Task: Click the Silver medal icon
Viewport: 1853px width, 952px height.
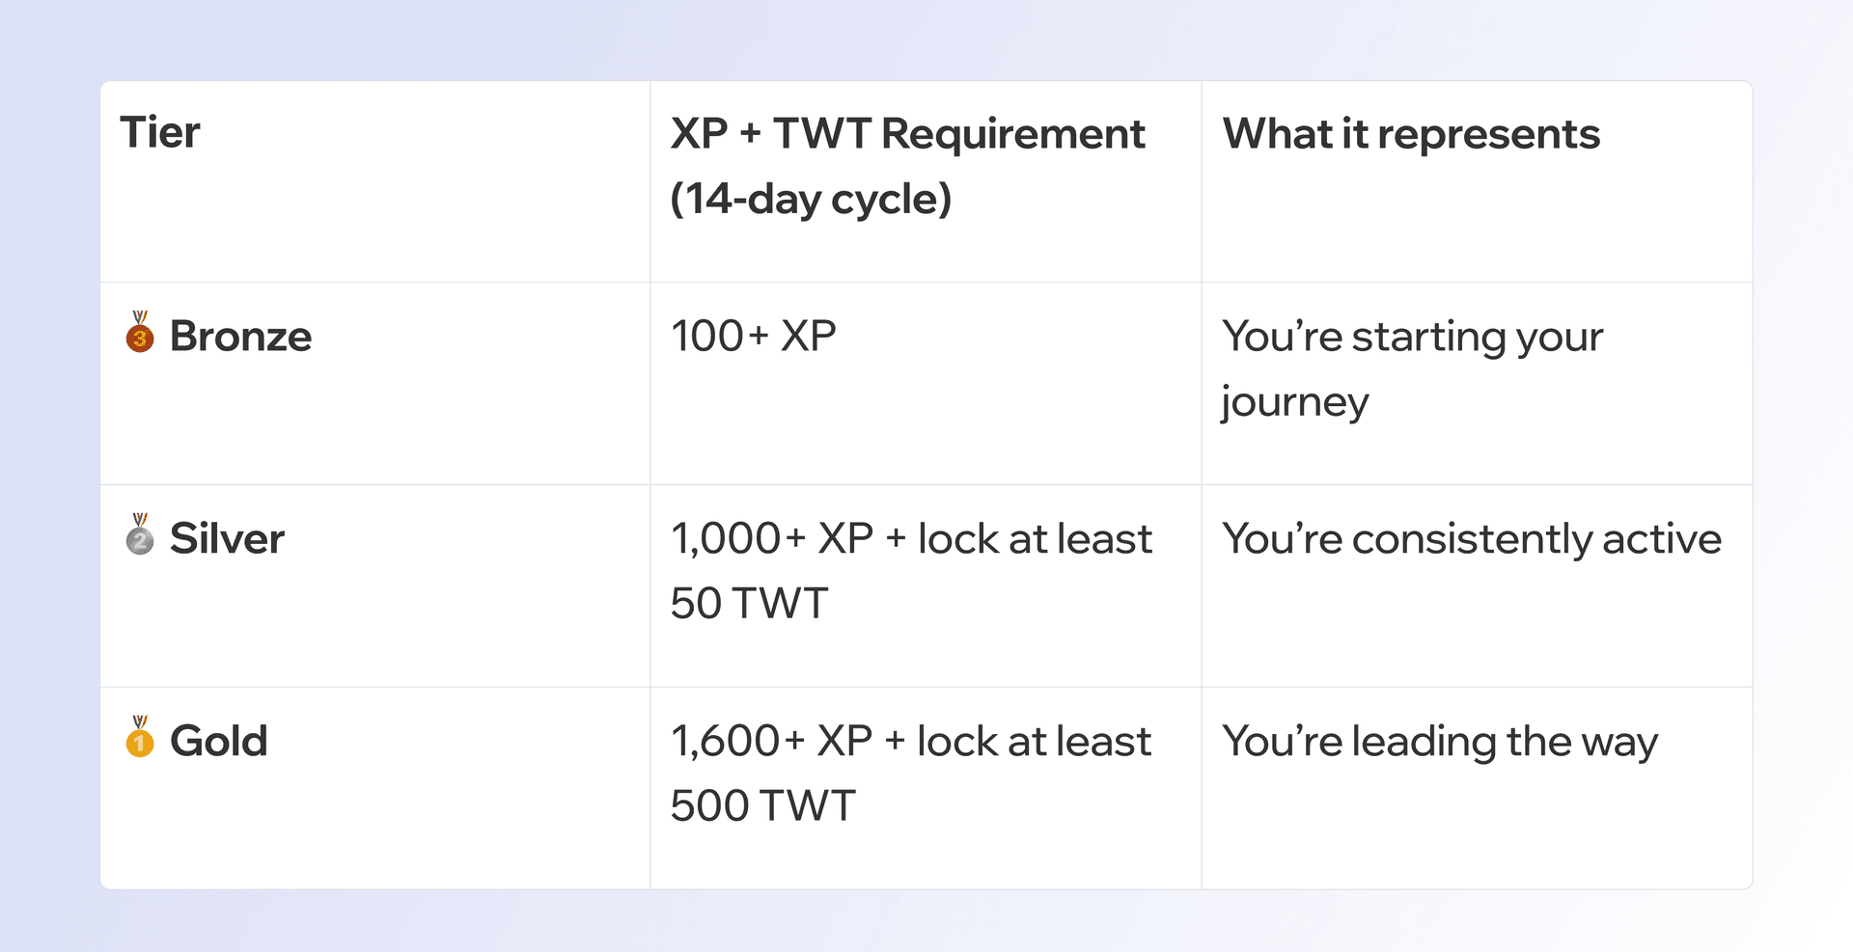Action: pyautogui.click(x=140, y=535)
